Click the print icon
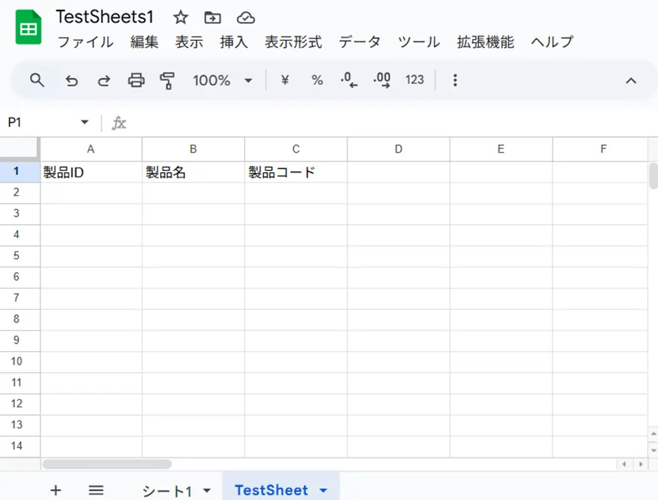 (136, 80)
